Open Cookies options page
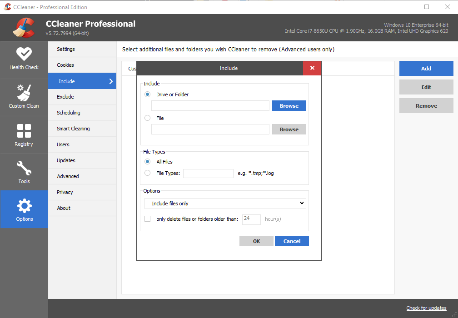Screen dimensions: 458x318 (x=82, y=65)
